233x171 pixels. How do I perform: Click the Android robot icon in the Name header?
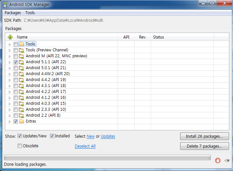tap(10, 37)
